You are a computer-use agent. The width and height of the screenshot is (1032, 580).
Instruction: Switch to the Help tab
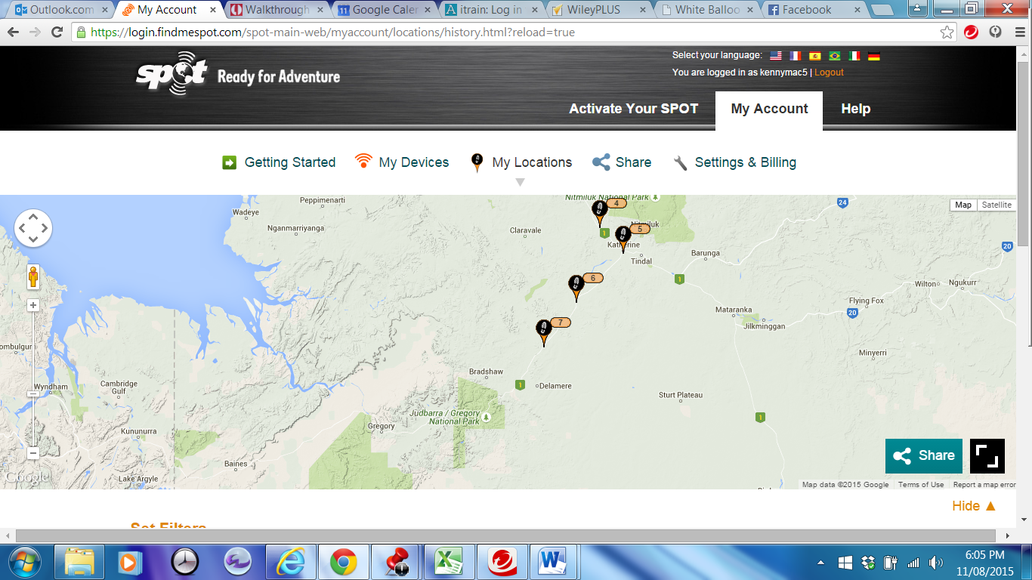click(x=855, y=109)
